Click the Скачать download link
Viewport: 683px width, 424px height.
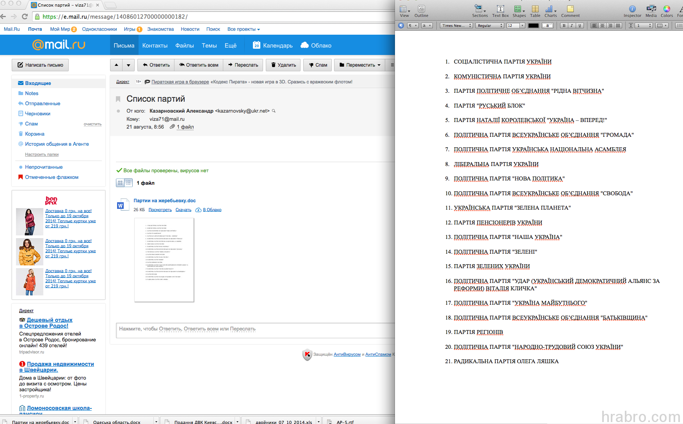pos(183,210)
